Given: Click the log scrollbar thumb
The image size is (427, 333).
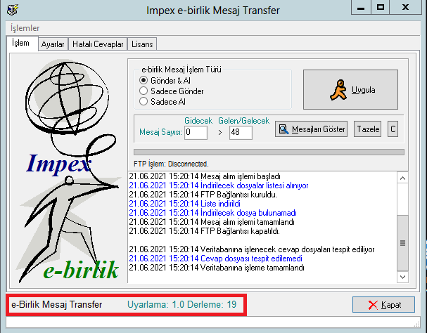Looking at the screenshot, I should [x=403, y=243].
